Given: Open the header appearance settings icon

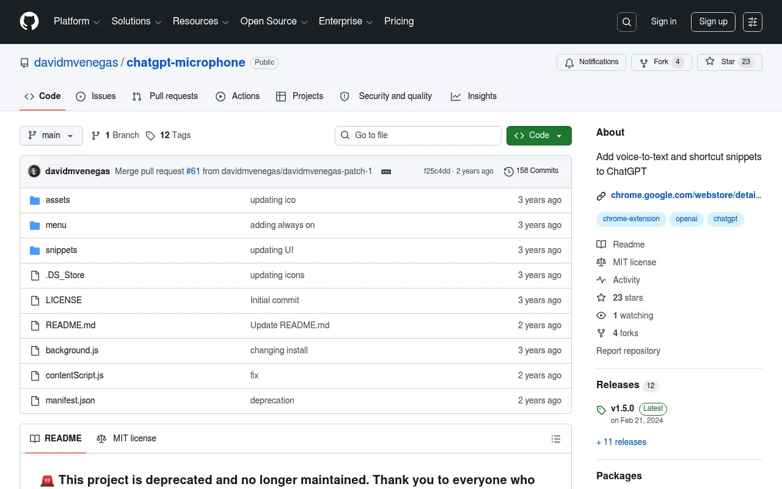Looking at the screenshot, I should tap(753, 22).
